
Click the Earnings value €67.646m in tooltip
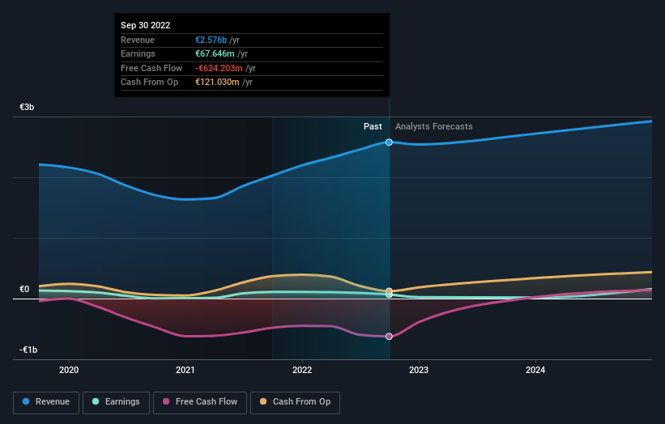[x=215, y=53]
